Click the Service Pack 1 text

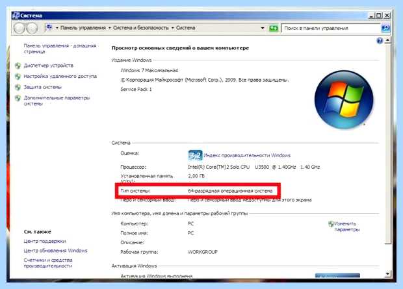[x=136, y=89]
